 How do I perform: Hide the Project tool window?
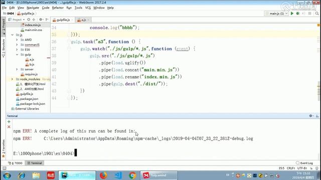pos(47,19)
